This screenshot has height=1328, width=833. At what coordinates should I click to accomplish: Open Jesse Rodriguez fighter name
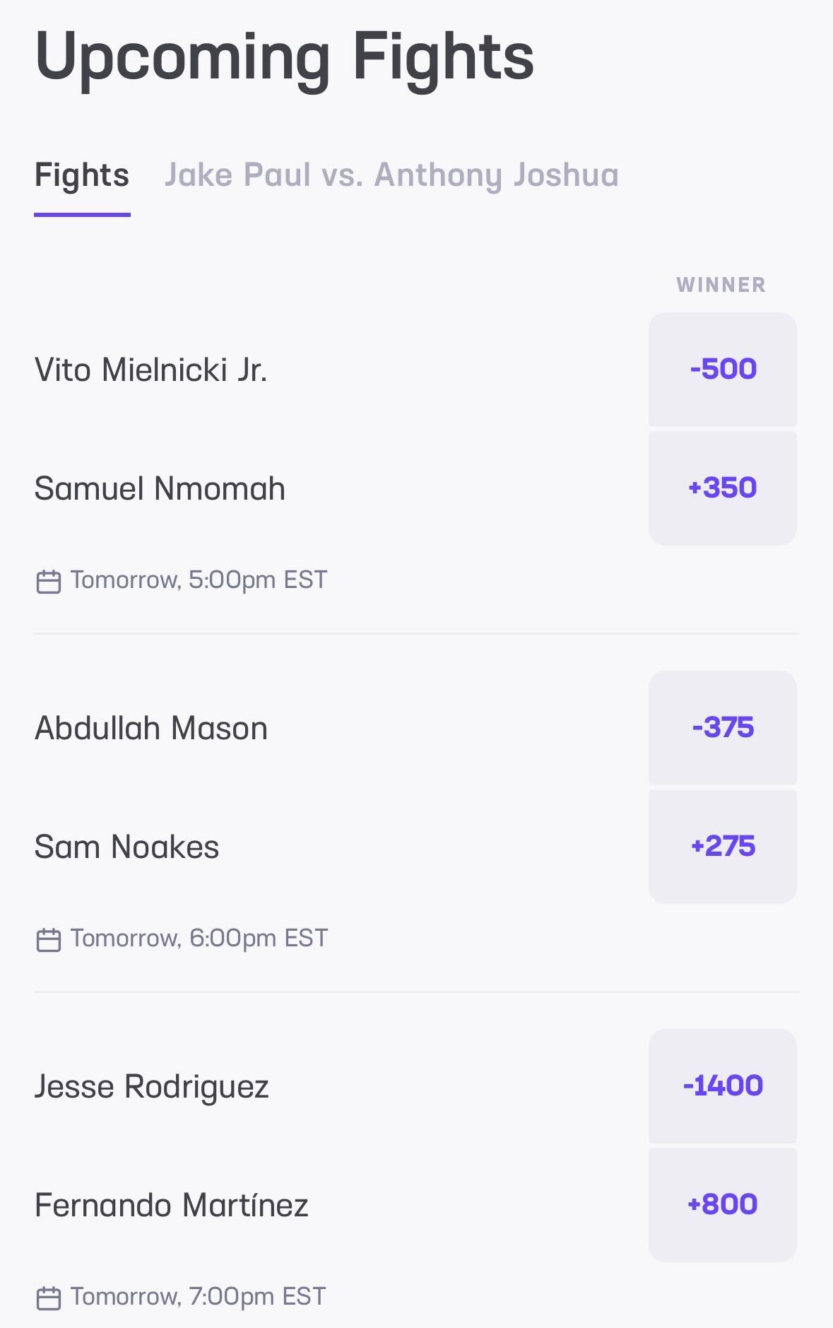tap(152, 1086)
